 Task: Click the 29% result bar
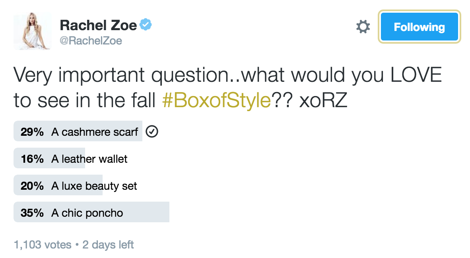(x=78, y=131)
